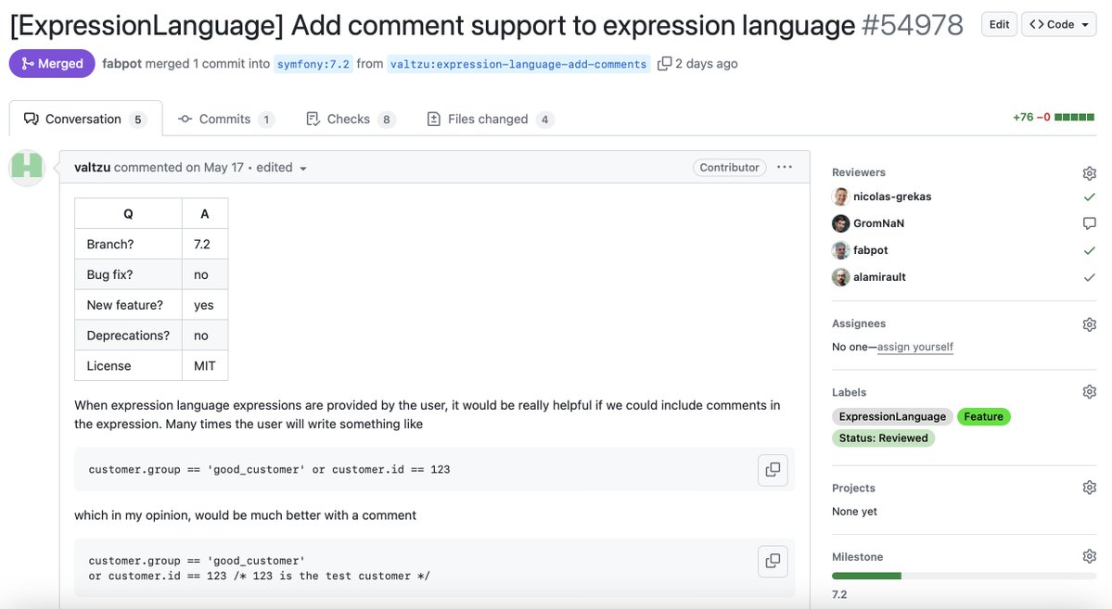Click nicolas-grekas approval checkmark
This screenshot has width=1112, height=609.
1090,197
